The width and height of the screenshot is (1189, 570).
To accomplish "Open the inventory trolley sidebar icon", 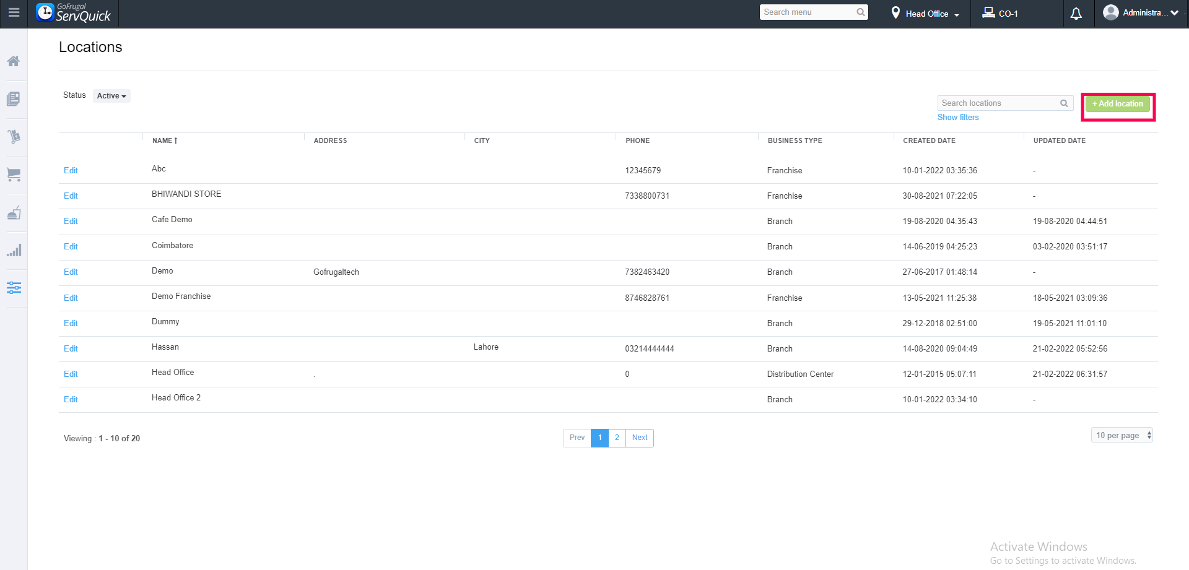I will [14, 137].
